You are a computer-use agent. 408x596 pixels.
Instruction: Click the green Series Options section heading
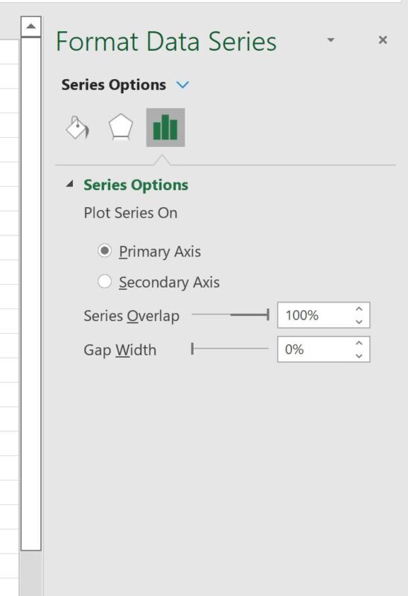[x=136, y=185]
